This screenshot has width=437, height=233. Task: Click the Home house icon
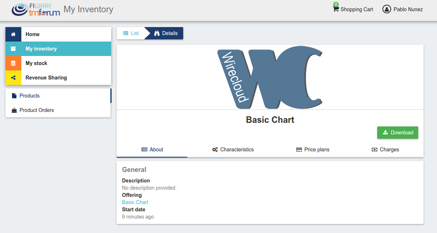(x=13, y=34)
